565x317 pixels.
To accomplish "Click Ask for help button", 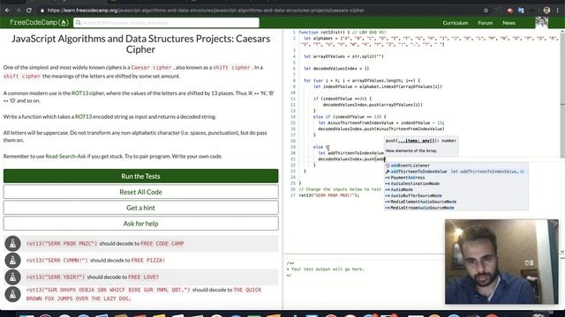I will (141, 224).
